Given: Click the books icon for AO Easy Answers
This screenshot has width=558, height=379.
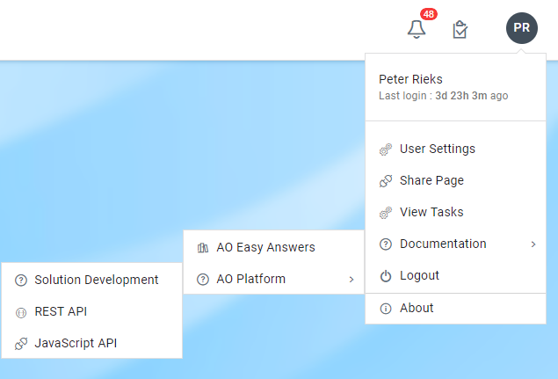Looking at the screenshot, I should click(x=203, y=248).
